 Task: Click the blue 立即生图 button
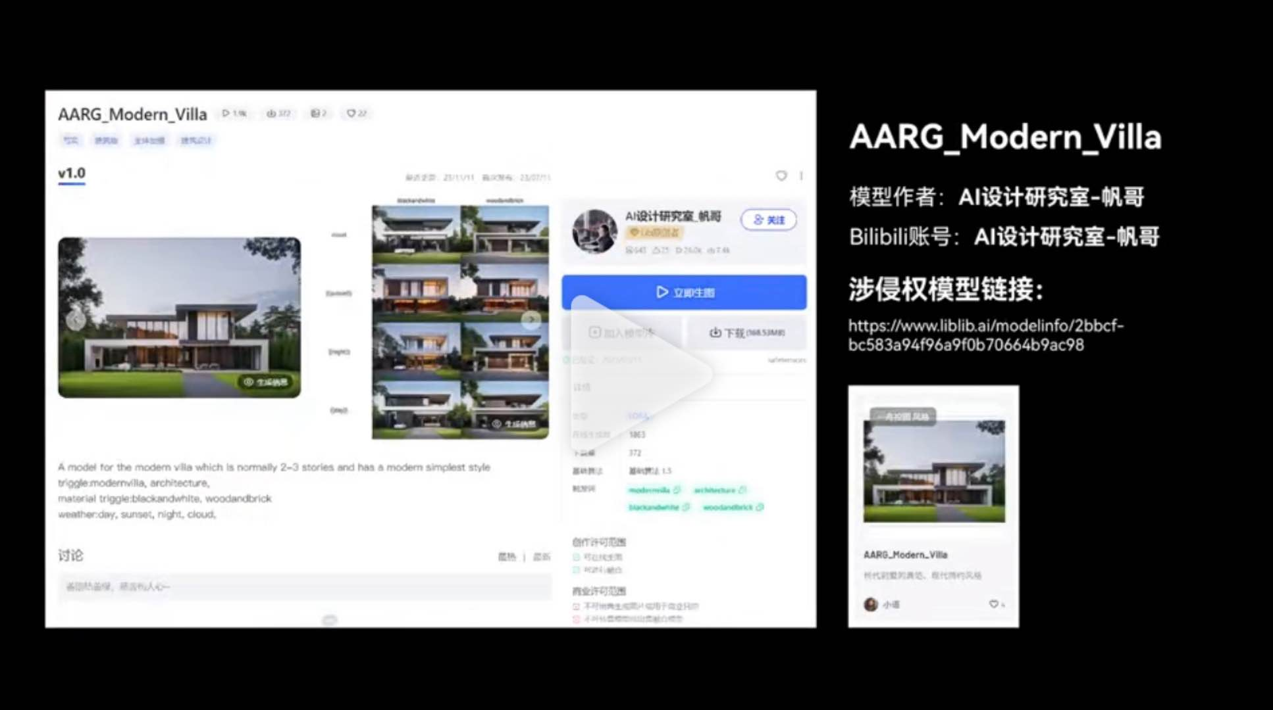[x=684, y=293]
